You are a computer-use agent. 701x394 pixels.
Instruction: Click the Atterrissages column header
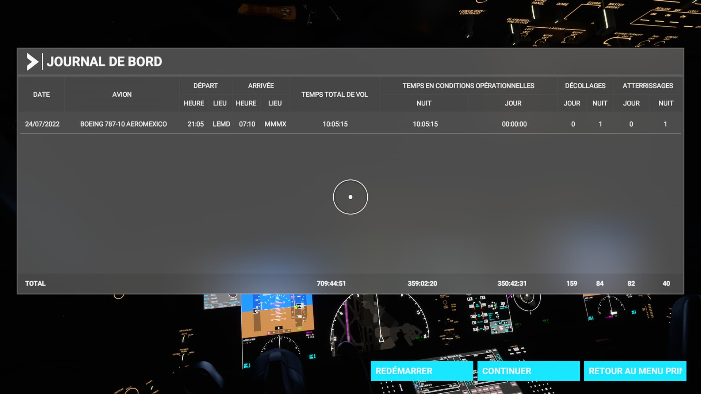tap(648, 86)
